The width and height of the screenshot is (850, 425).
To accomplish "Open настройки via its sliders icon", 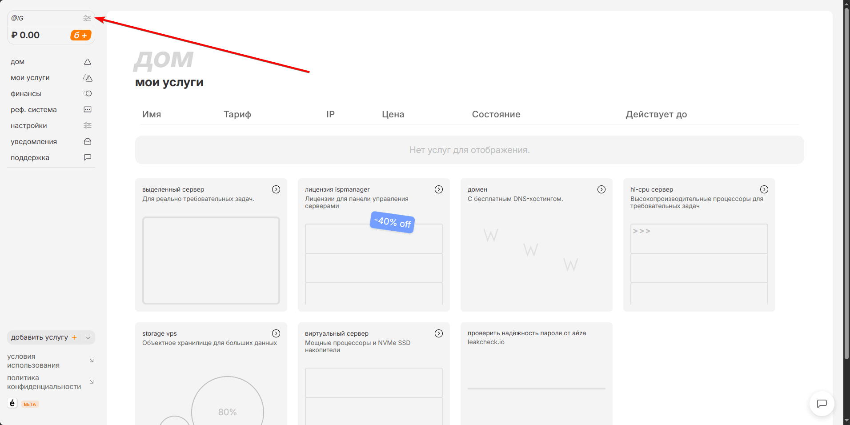I will click(x=88, y=126).
